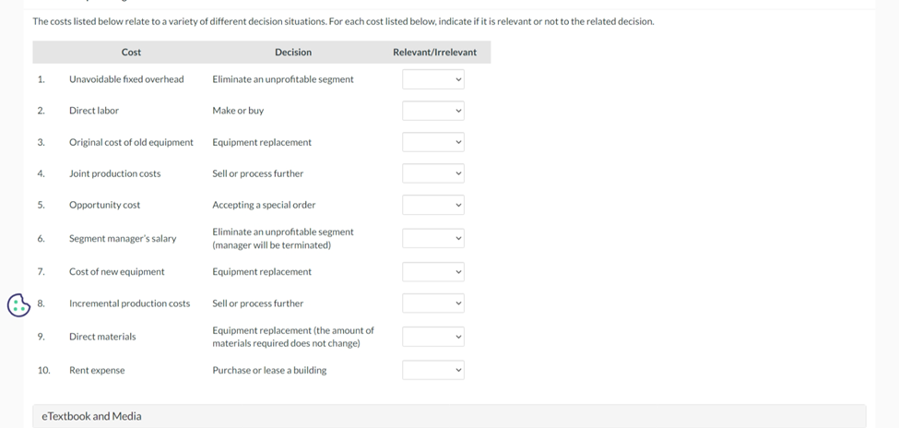Select relevance for Joint production costs
The height and width of the screenshot is (428, 899).
coord(432,173)
